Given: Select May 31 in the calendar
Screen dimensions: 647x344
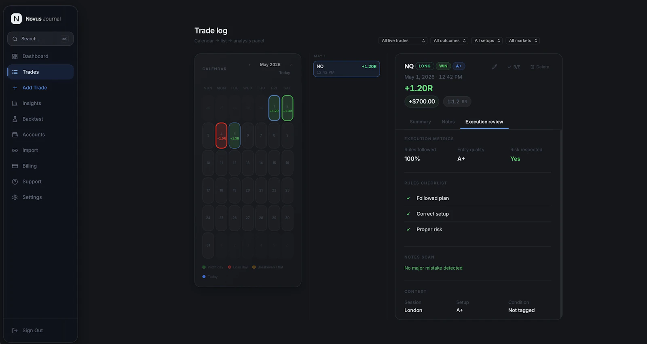Looking at the screenshot, I should point(208,245).
